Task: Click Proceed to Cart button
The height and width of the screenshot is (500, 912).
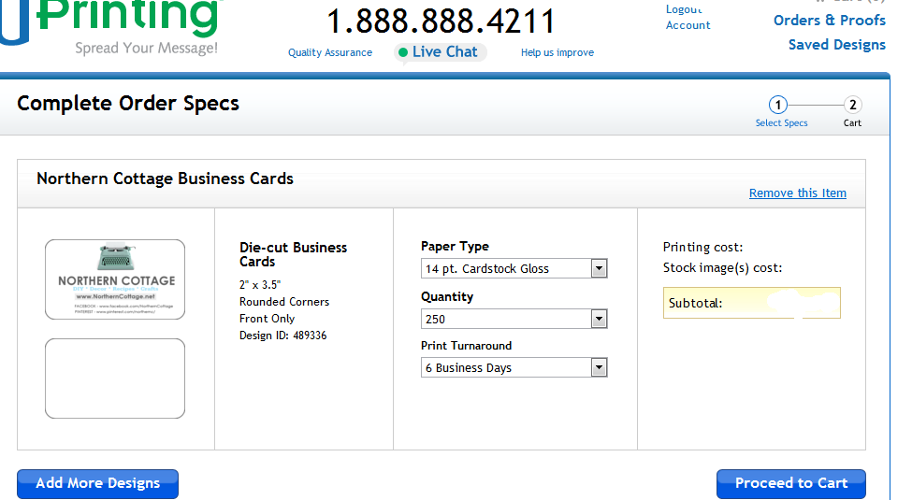Action: point(791,484)
